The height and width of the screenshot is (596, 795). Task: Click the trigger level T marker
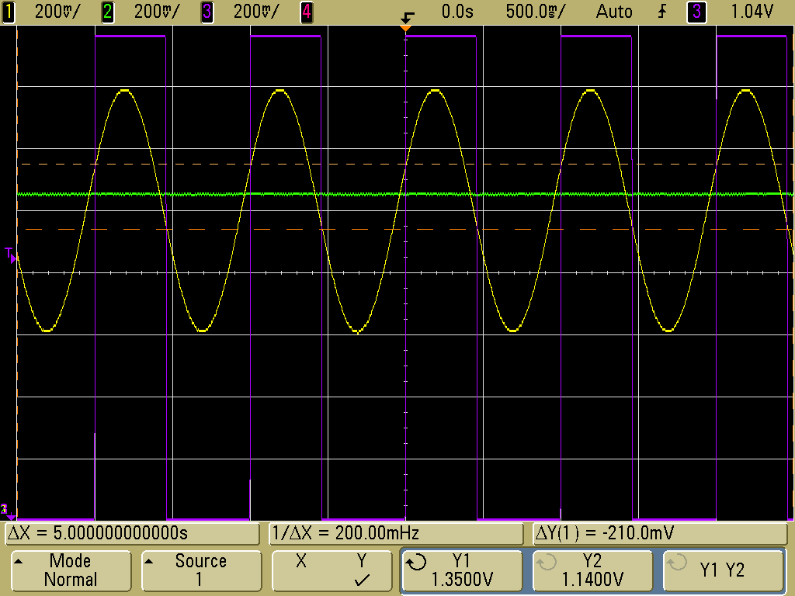point(10,254)
